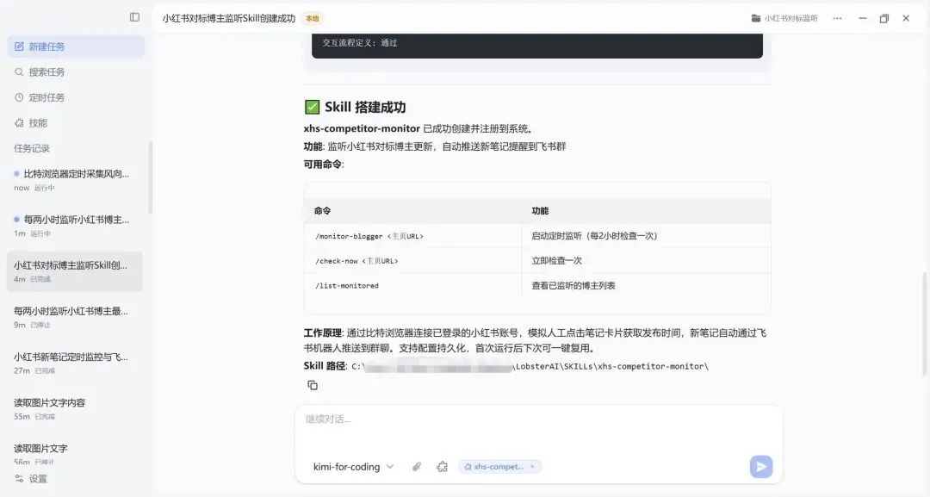The height and width of the screenshot is (497, 930).
Task: Open the 小红书对标监听 folder
Action: pyautogui.click(x=784, y=18)
